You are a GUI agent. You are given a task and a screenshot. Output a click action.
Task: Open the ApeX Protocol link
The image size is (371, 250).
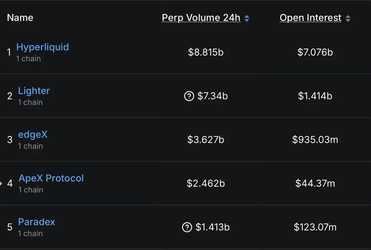click(x=51, y=178)
